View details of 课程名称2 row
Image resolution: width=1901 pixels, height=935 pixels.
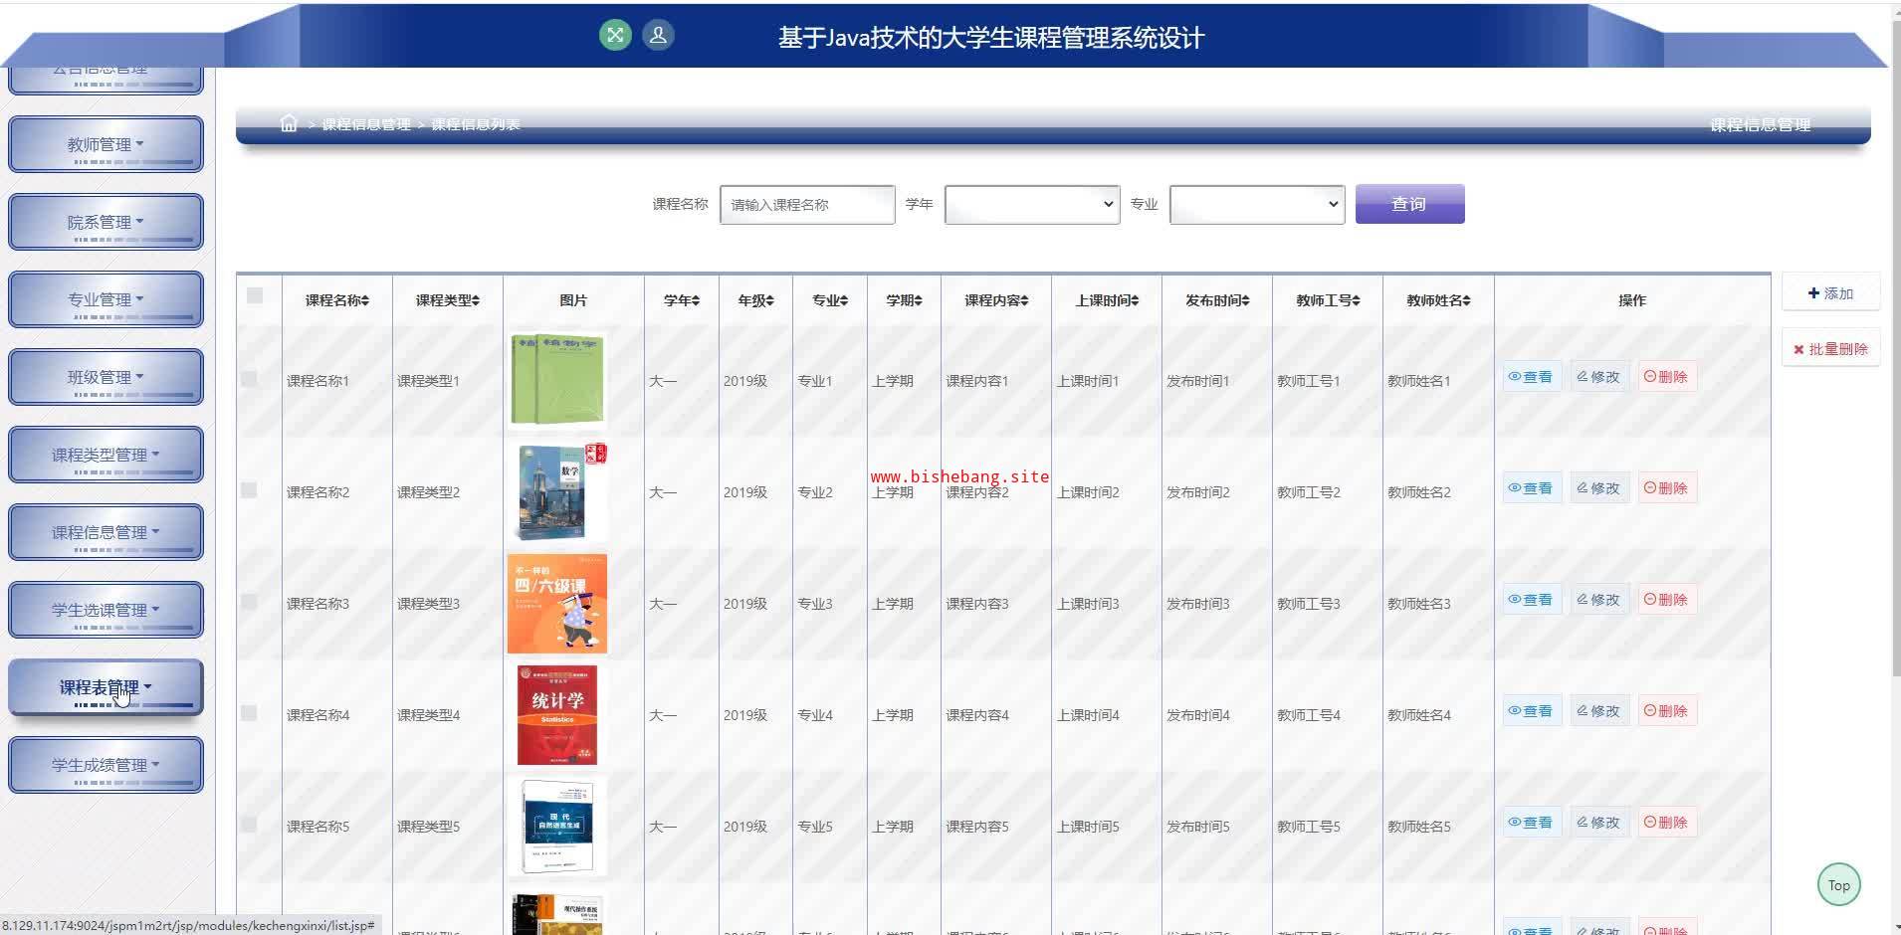pyautogui.click(x=1531, y=488)
